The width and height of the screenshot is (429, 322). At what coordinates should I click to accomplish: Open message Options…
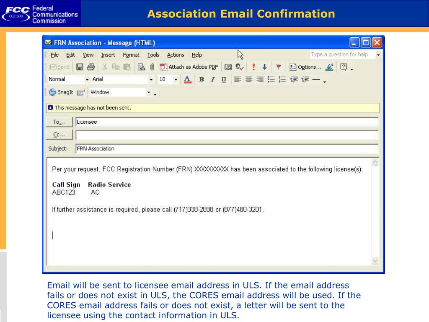click(x=305, y=67)
